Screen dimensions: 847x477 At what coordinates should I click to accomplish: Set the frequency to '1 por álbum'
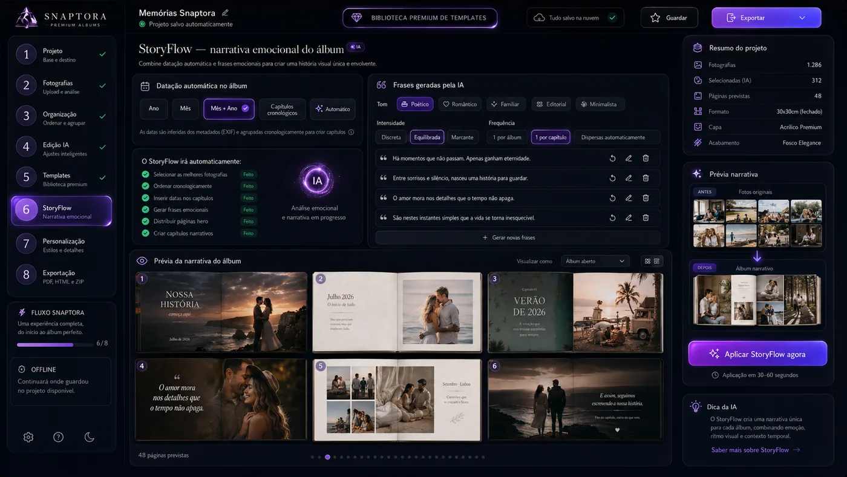tap(507, 137)
